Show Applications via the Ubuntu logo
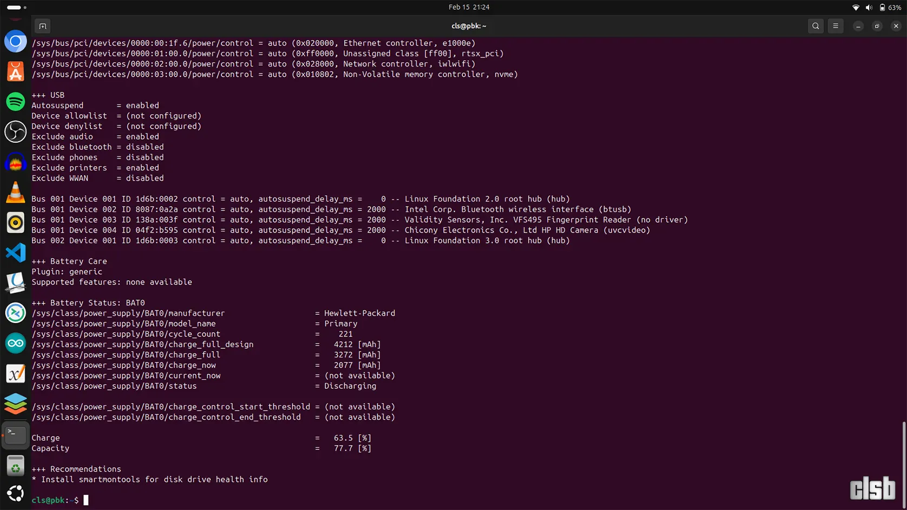The height and width of the screenshot is (510, 907). [15, 493]
